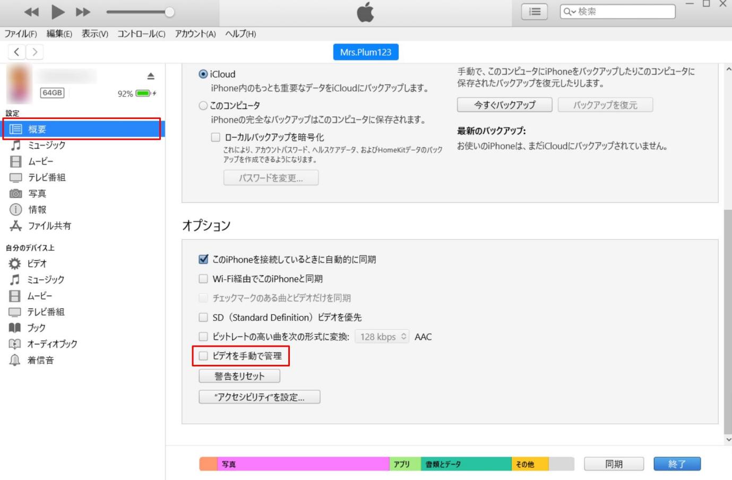The height and width of the screenshot is (480, 732).
Task: Open the ヘルプ(H) menu
Action: pos(240,33)
